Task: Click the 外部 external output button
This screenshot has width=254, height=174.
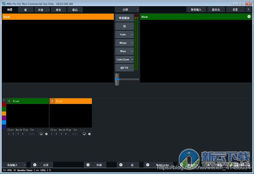Action: coord(99,165)
